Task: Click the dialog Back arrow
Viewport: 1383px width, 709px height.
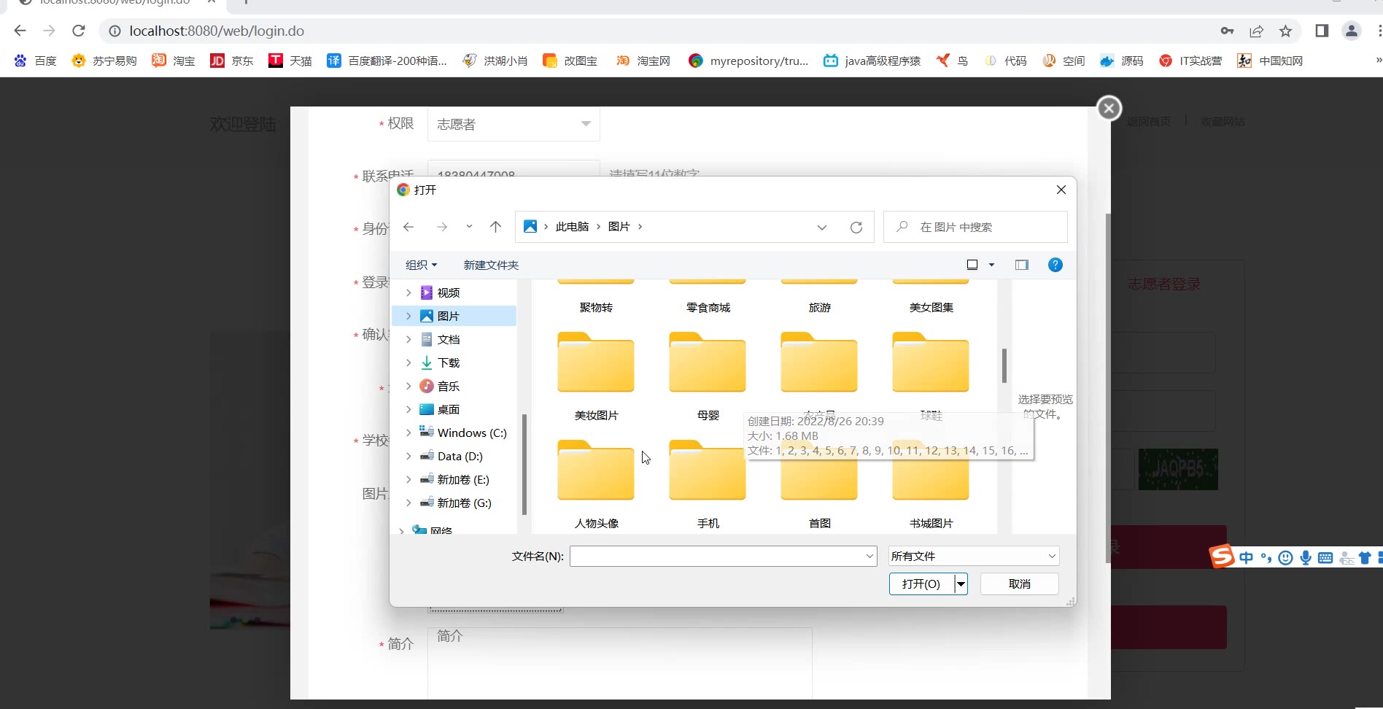Action: [x=408, y=227]
